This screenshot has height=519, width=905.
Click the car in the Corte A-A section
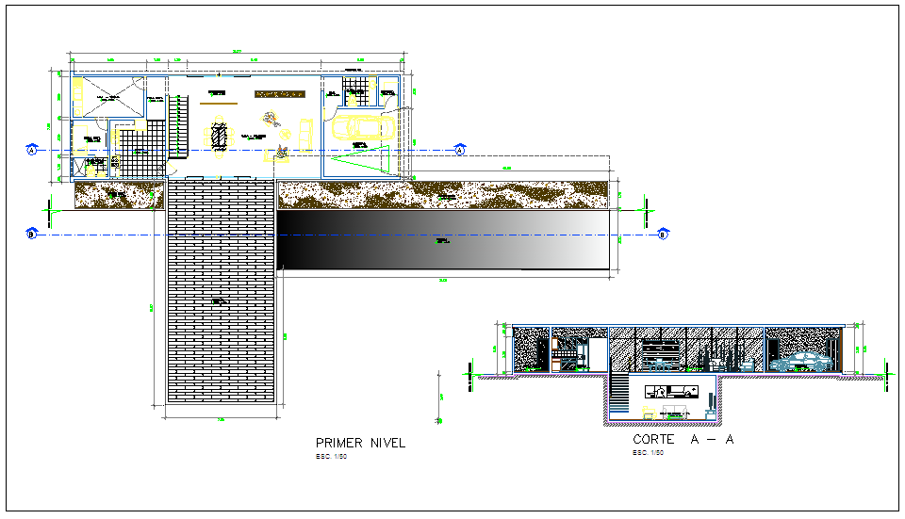coord(798,360)
